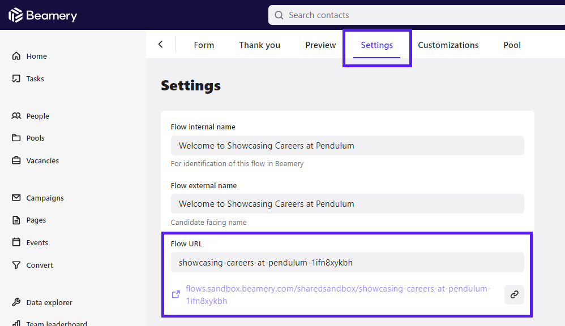The height and width of the screenshot is (326, 565).
Task: Open Pages document icon
Action: tap(16, 220)
